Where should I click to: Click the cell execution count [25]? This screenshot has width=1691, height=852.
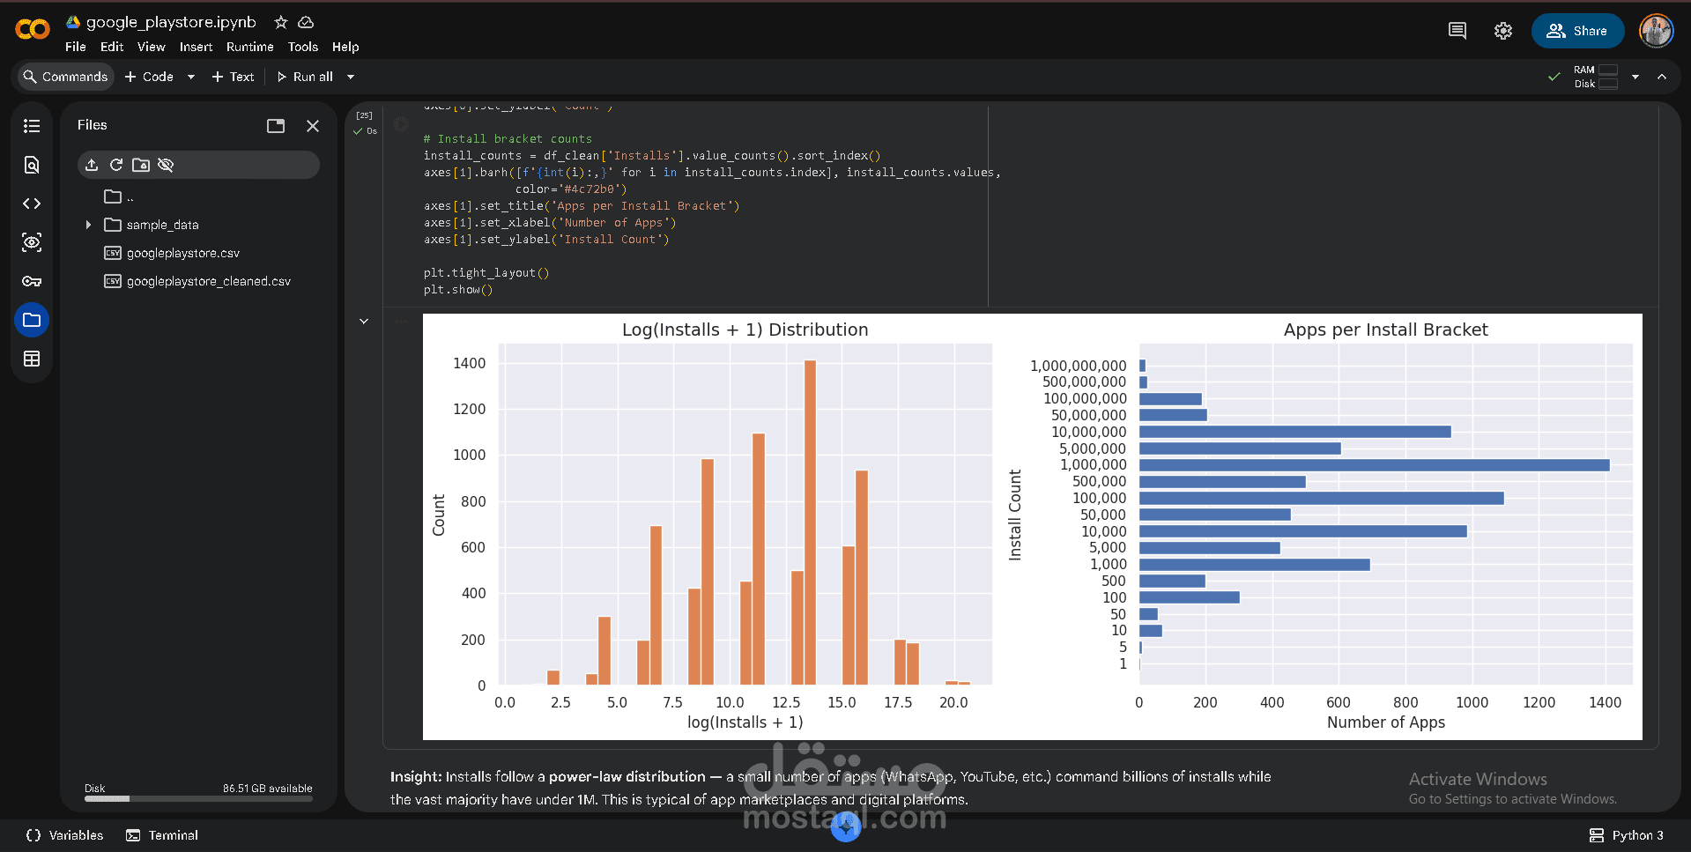click(364, 115)
